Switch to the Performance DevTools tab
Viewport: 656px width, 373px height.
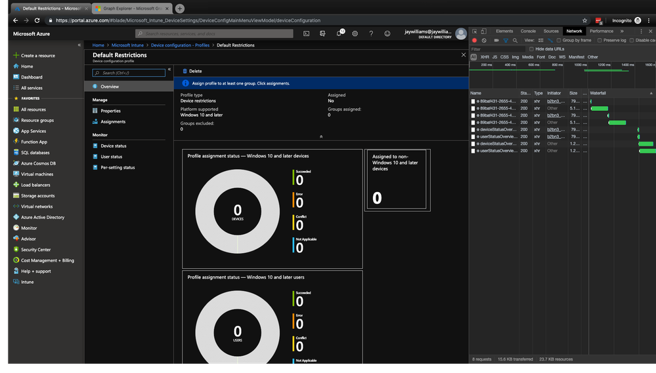pyautogui.click(x=601, y=31)
